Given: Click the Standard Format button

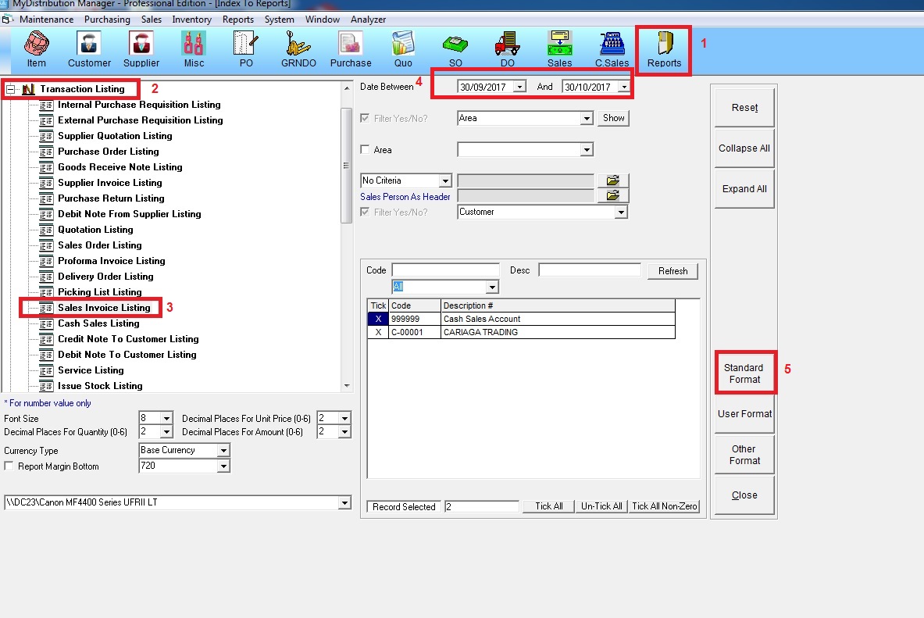Looking at the screenshot, I should point(744,373).
